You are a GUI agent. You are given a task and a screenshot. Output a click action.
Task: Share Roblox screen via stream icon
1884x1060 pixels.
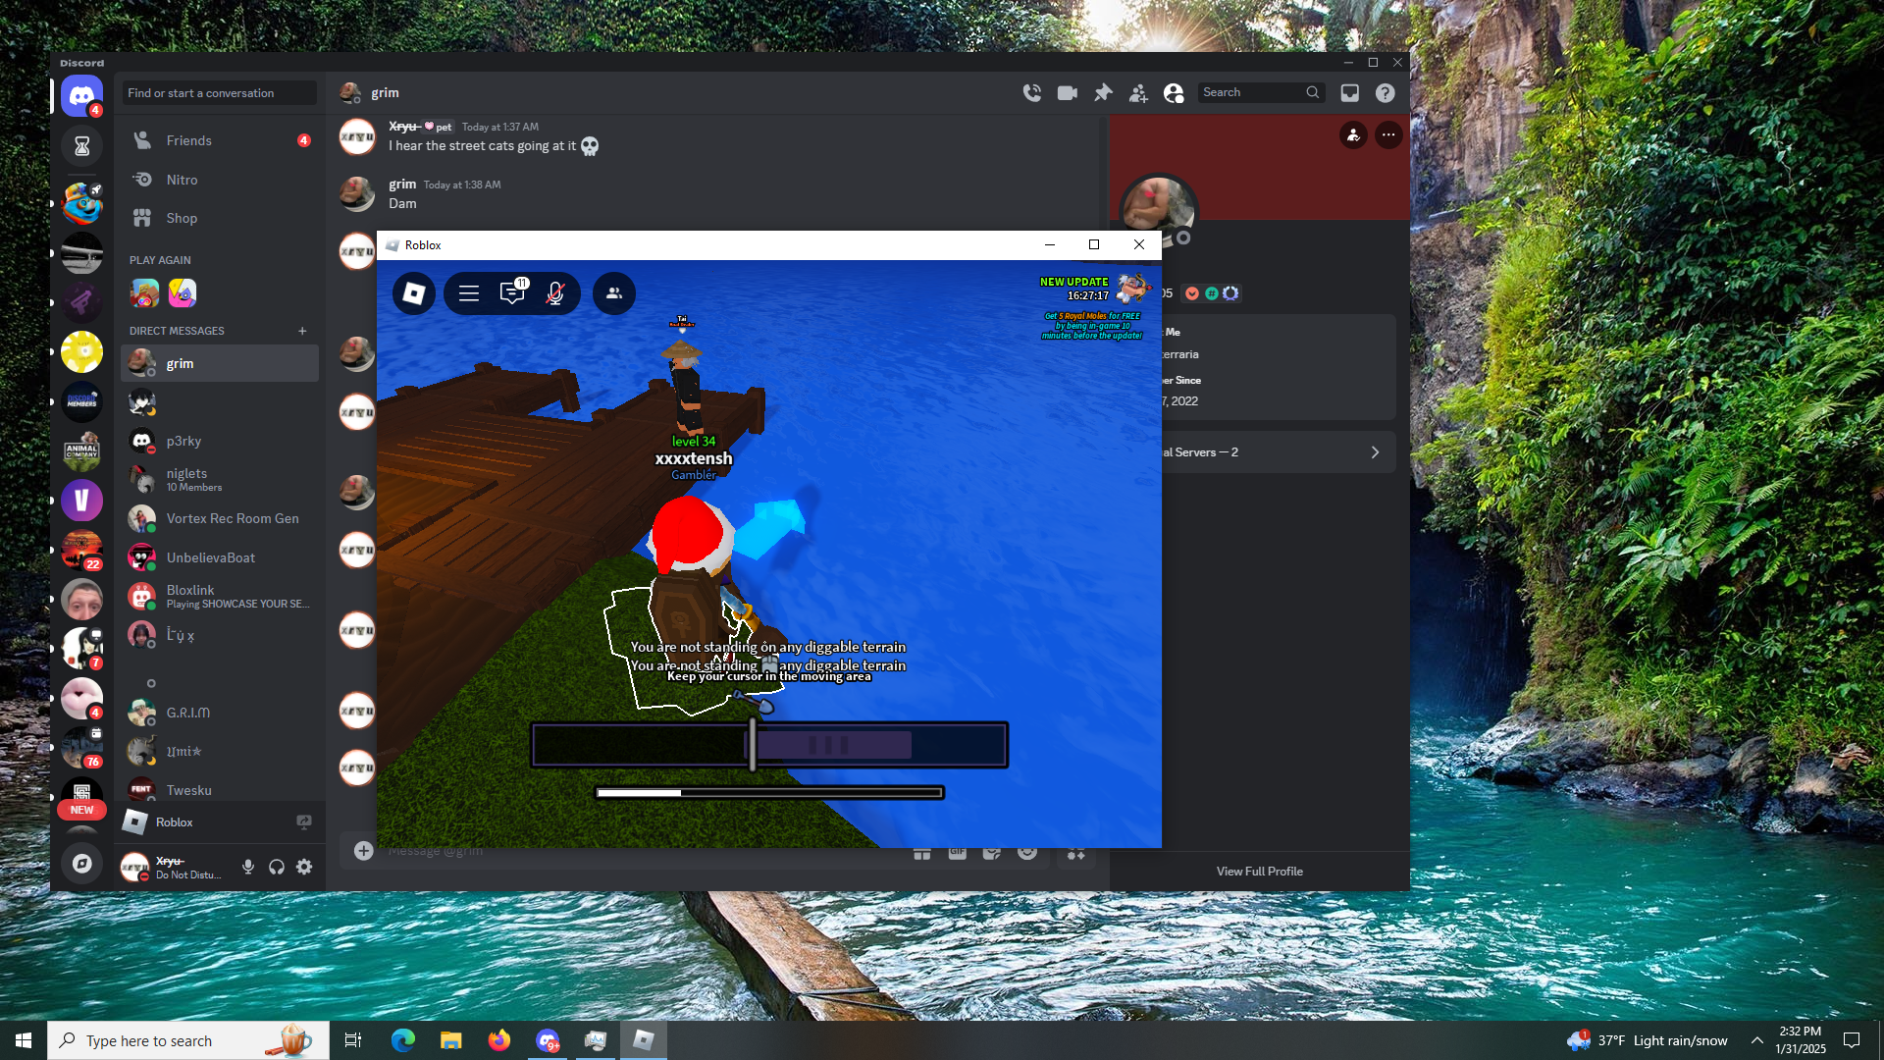click(304, 821)
